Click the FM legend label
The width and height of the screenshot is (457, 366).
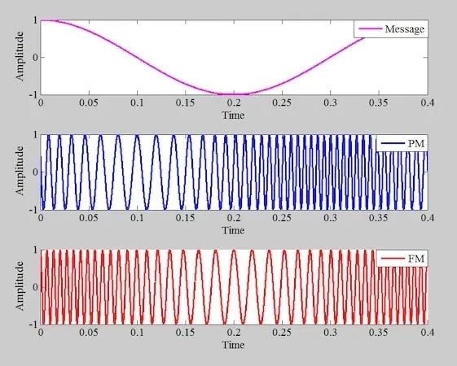(416, 259)
